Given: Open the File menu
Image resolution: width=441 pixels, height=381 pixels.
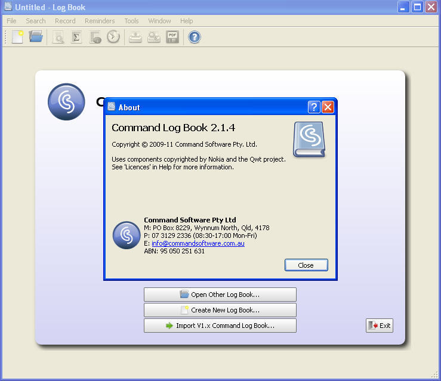Looking at the screenshot, I should point(11,21).
